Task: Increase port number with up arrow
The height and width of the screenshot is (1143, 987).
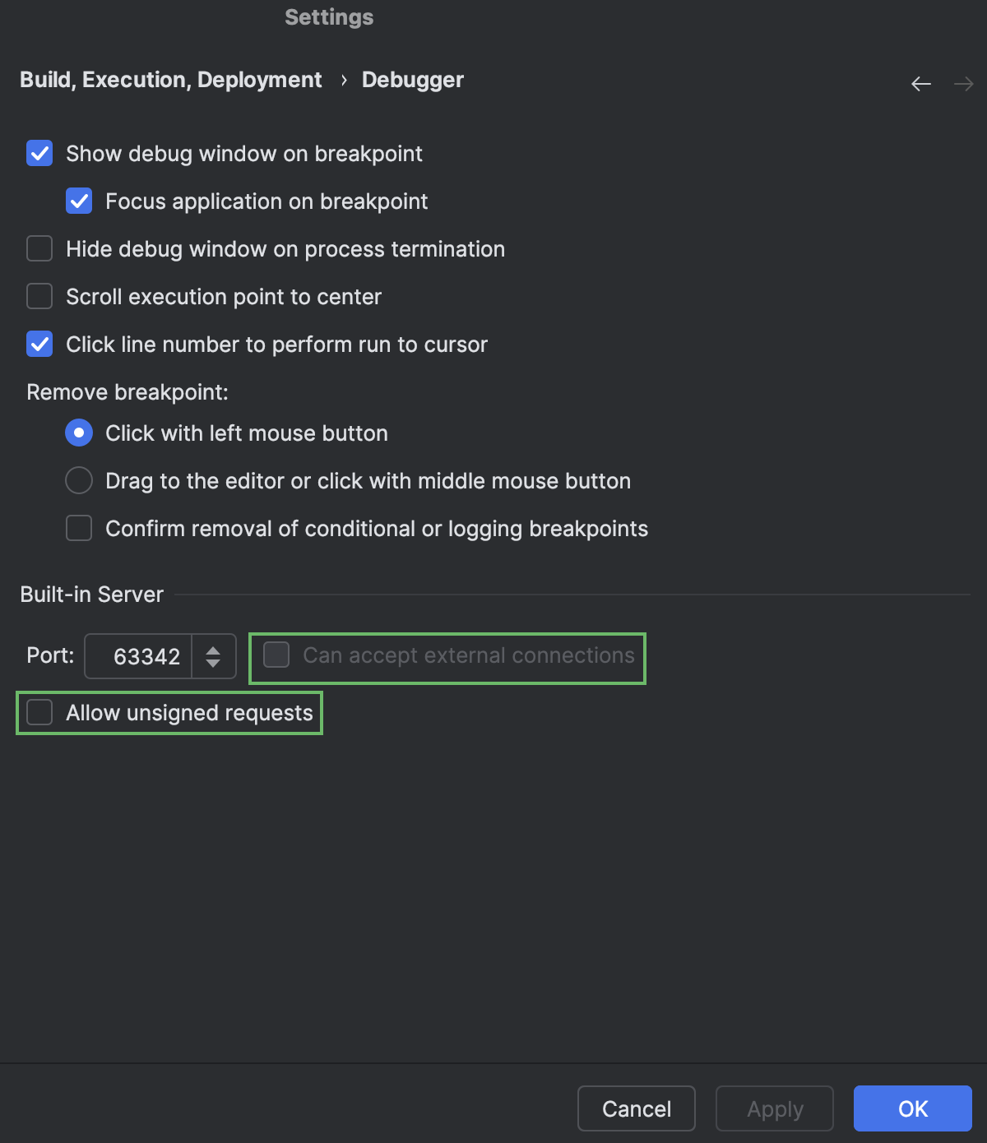Action: coord(213,650)
